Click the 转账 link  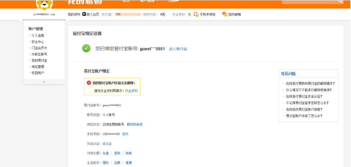[x=129, y=153]
